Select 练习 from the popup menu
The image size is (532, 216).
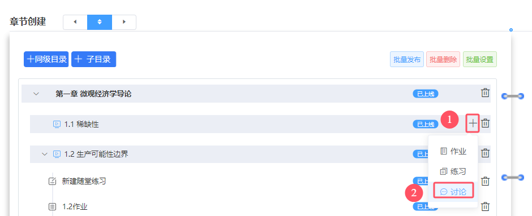coord(453,171)
